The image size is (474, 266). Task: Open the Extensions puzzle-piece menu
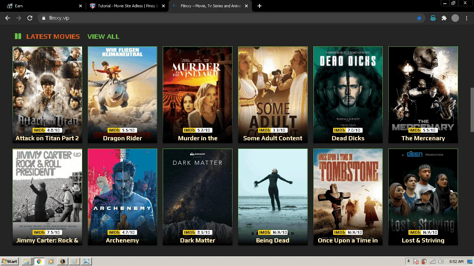pyautogui.click(x=444, y=18)
